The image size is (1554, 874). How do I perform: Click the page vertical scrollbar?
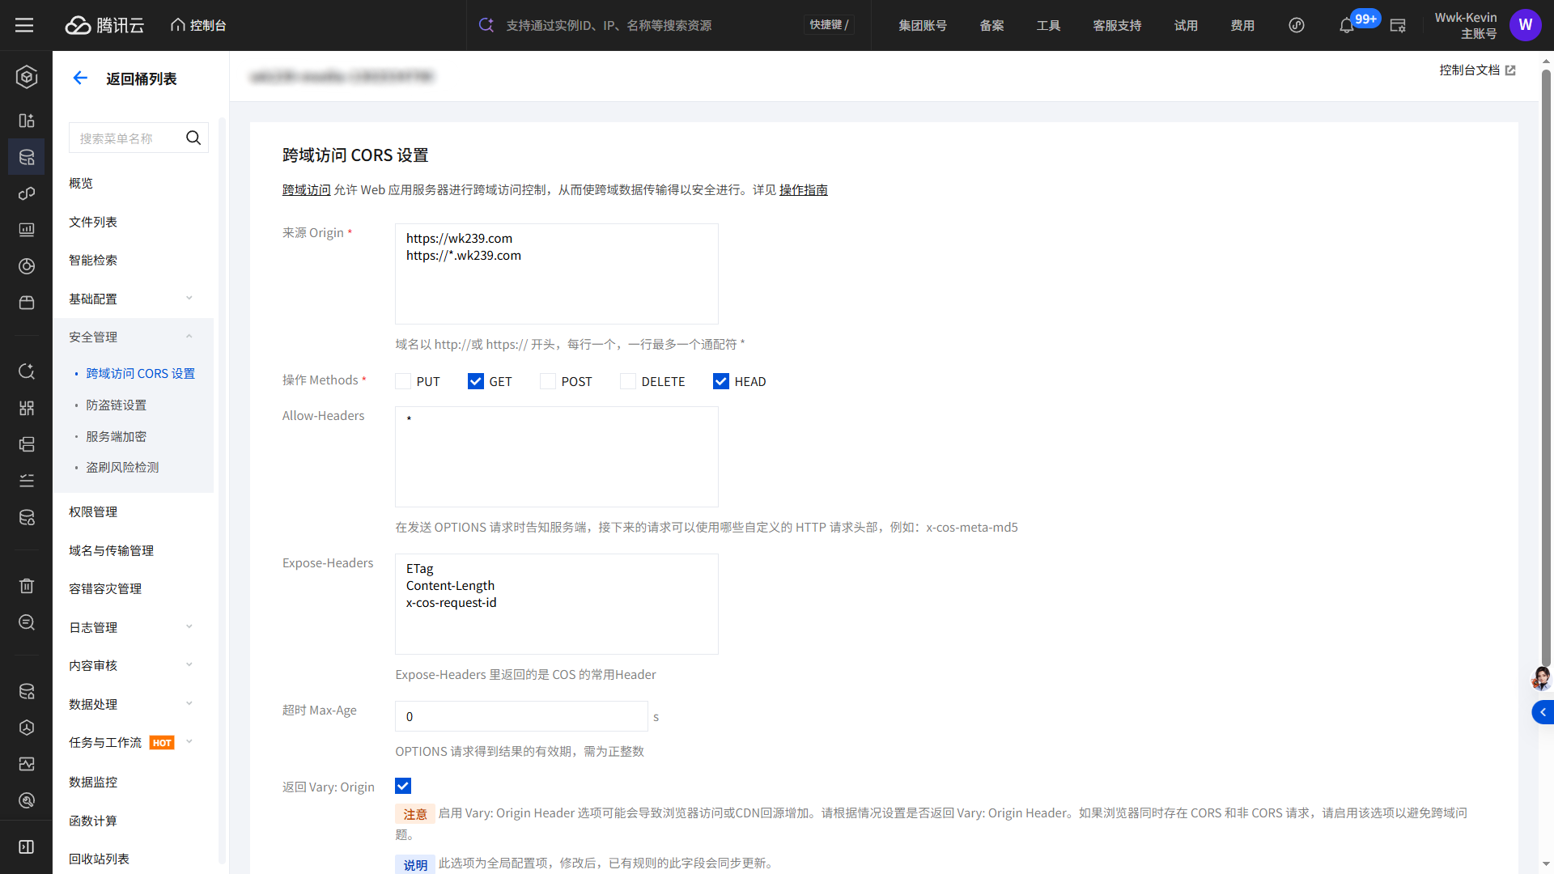tap(1546, 368)
